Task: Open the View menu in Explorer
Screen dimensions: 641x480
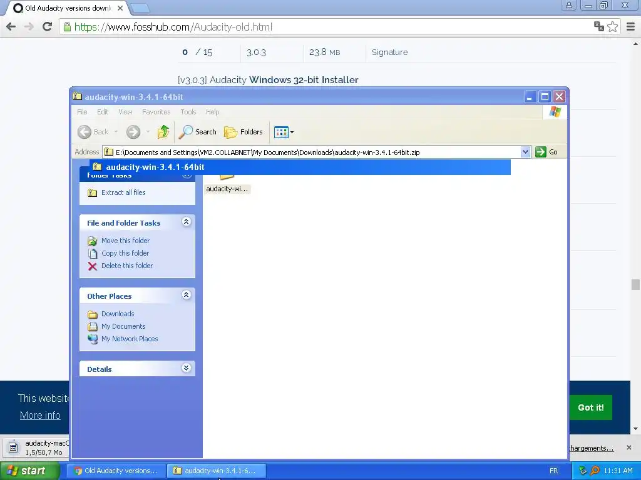Action: (x=125, y=112)
